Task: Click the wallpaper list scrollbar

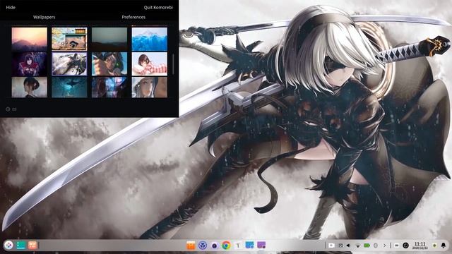Action: [x=173, y=64]
